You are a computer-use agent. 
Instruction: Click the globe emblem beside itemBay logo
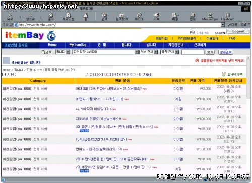tap(51, 36)
